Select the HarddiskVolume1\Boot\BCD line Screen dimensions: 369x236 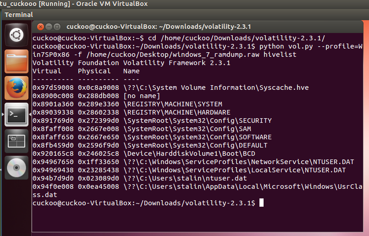[x=144, y=154]
